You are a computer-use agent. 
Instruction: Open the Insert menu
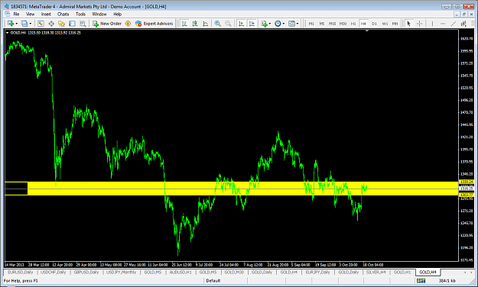pos(46,14)
